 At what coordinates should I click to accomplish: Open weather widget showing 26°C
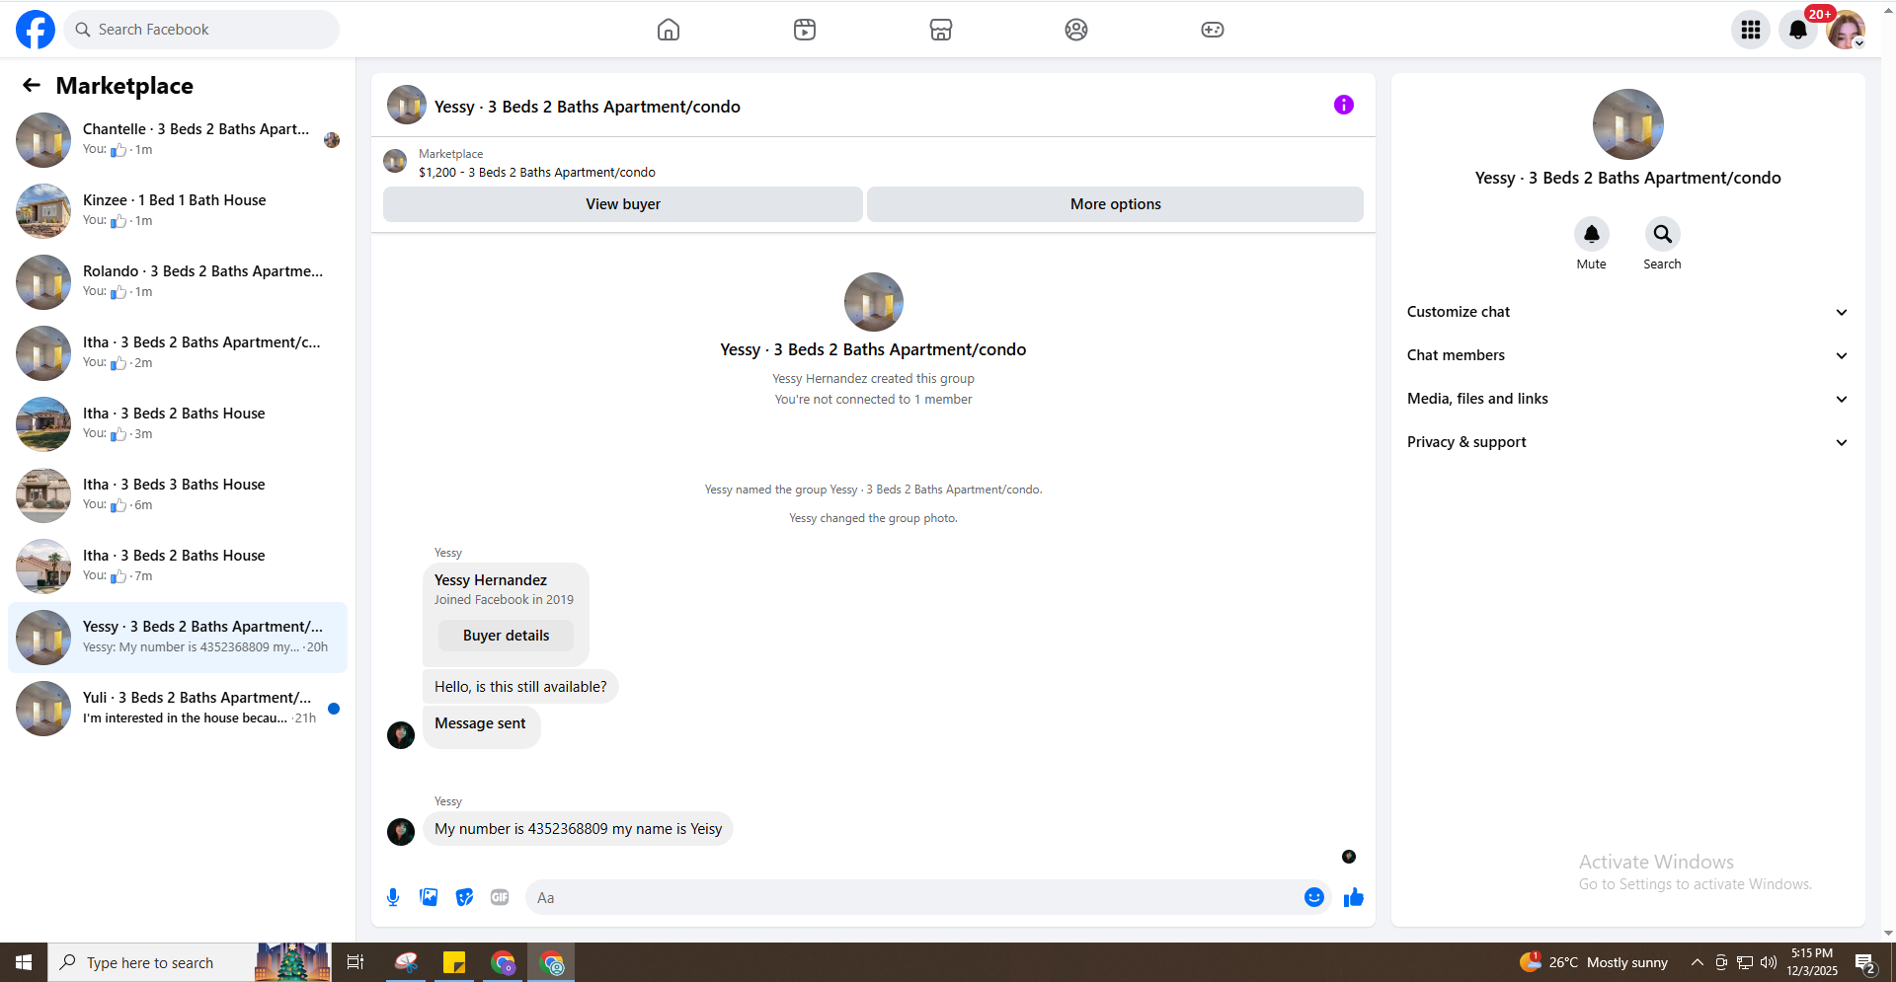(x=1594, y=962)
